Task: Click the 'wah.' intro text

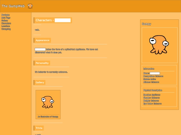Action: click(37, 30)
